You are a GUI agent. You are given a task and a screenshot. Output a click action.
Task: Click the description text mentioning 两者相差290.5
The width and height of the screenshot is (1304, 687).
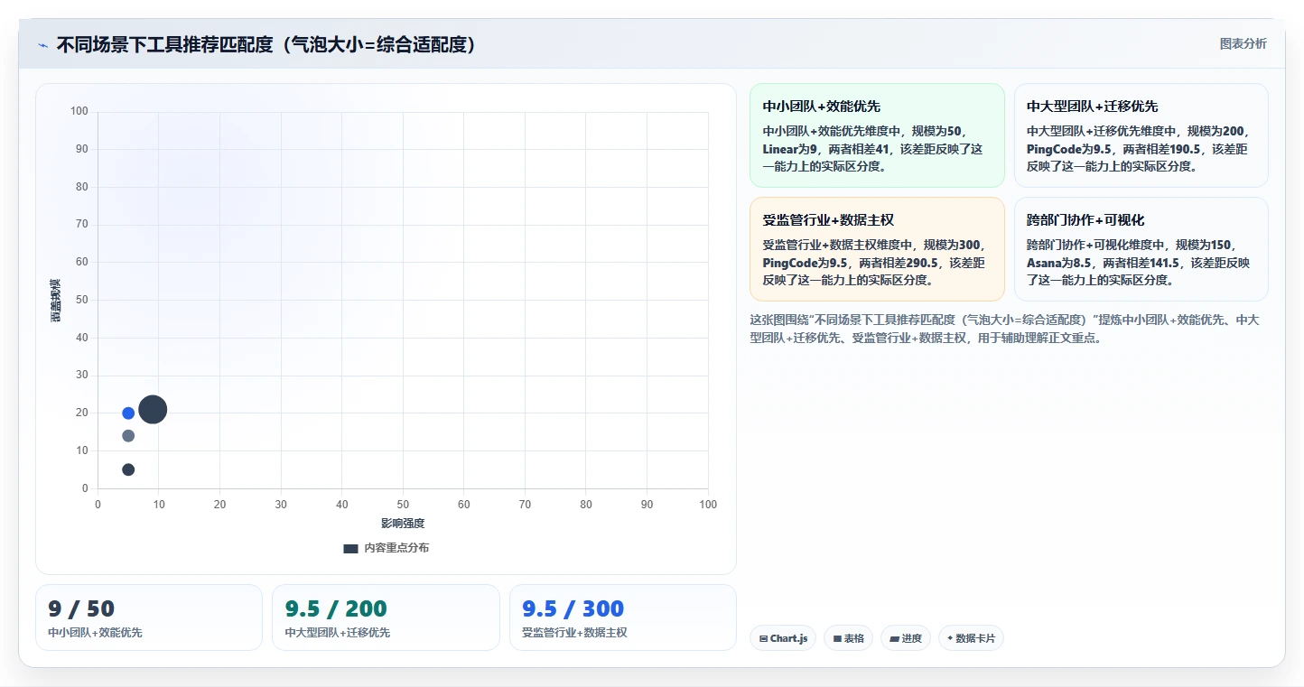[874, 262]
